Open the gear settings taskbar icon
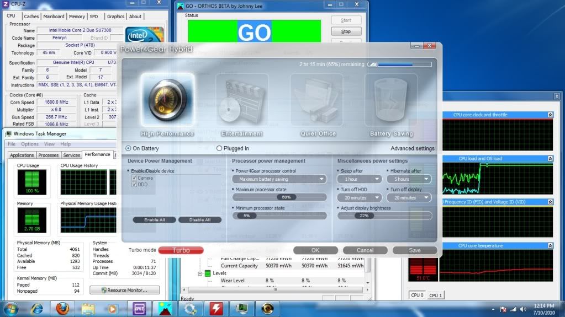The height and width of the screenshot is (317, 565). (190, 309)
